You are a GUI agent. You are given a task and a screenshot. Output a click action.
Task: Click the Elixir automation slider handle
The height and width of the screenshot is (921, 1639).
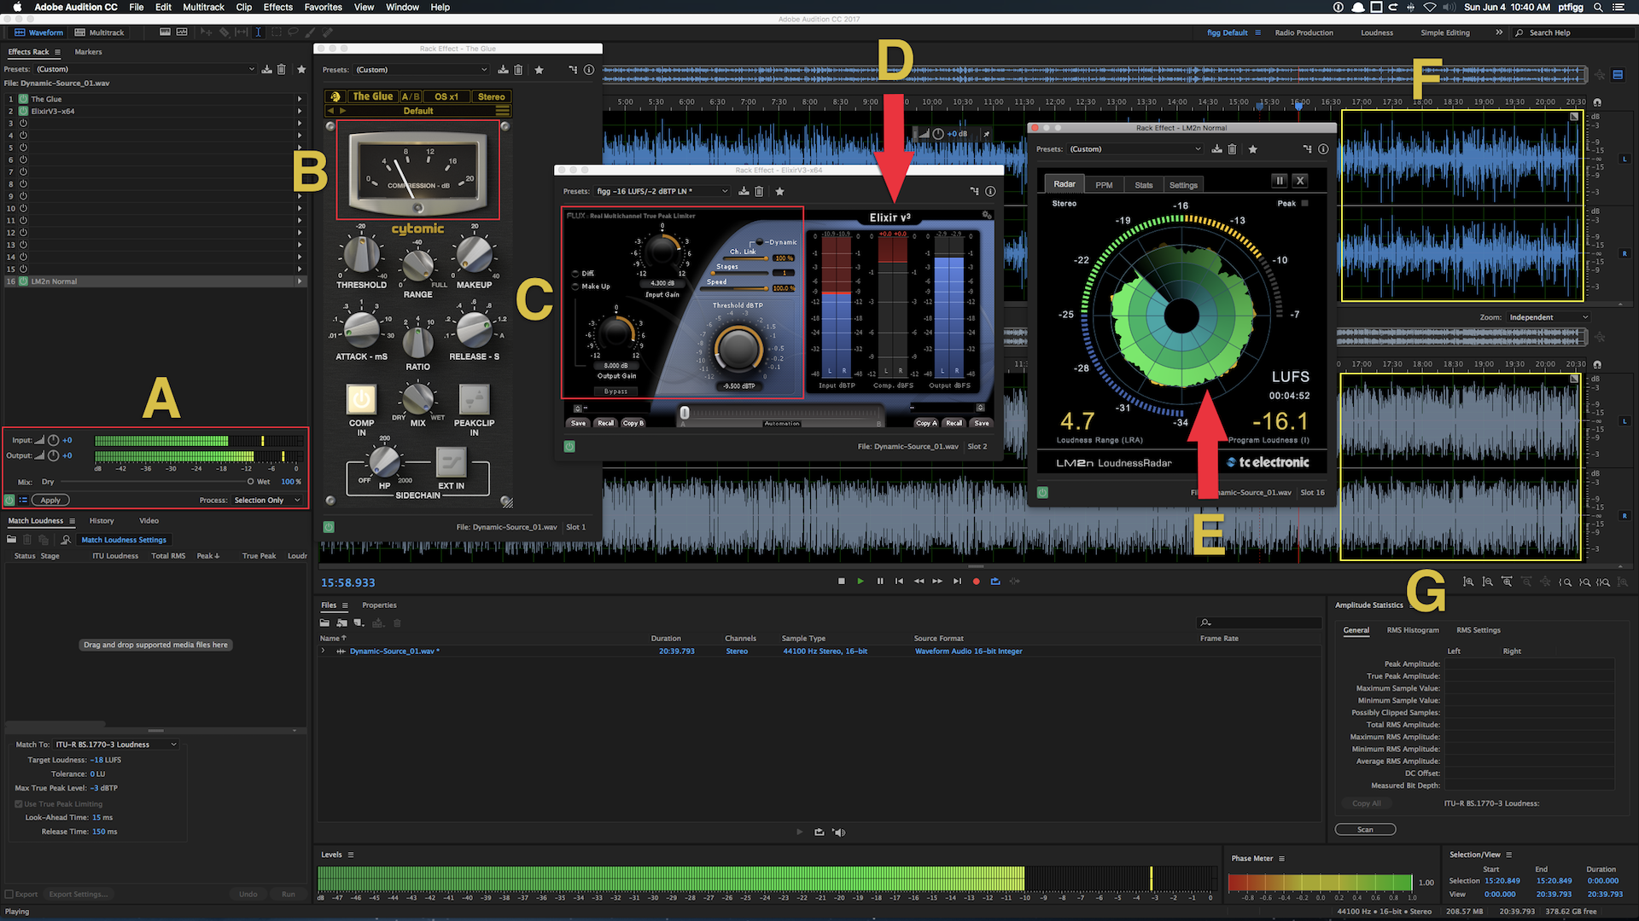pyautogui.click(x=684, y=414)
